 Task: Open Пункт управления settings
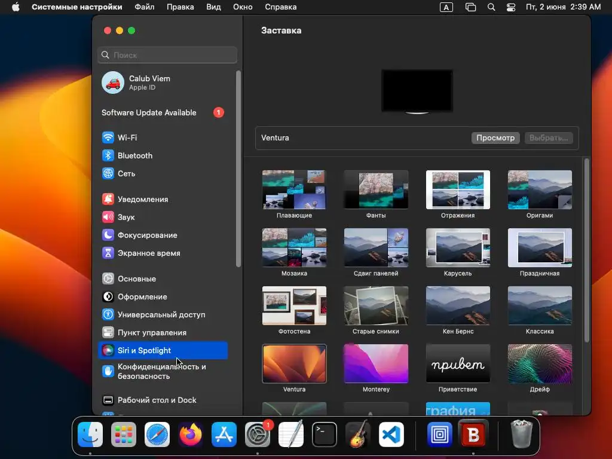point(163,332)
